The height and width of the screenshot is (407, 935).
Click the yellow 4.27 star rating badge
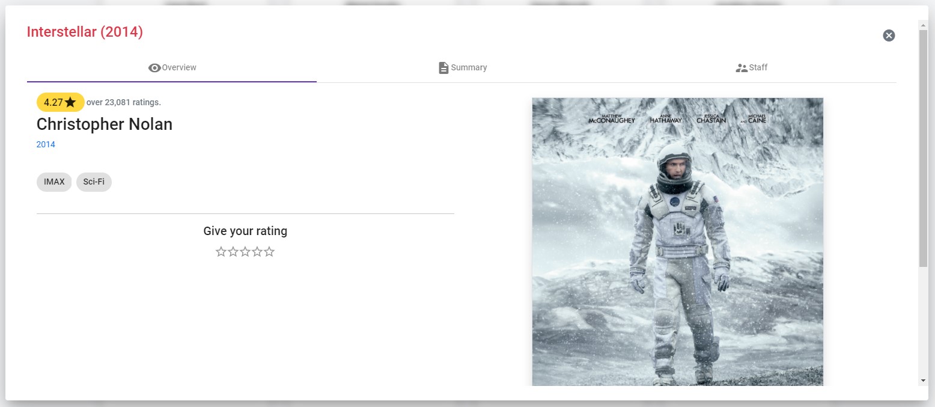click(x=60, y=102)
